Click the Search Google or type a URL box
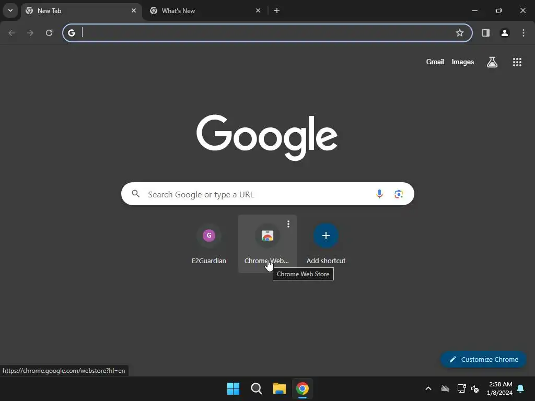This screenshot has width=535, height=401. (x=267, y=194)
